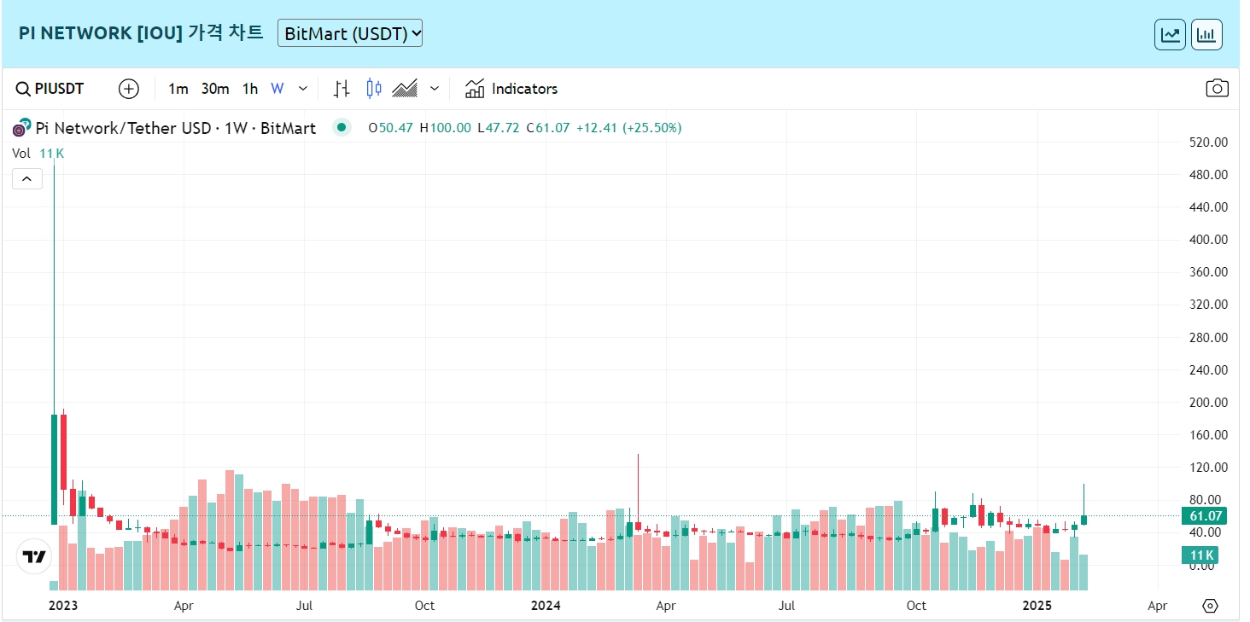Click the +12.41 (+25.50%) change value

click(628, 128)
